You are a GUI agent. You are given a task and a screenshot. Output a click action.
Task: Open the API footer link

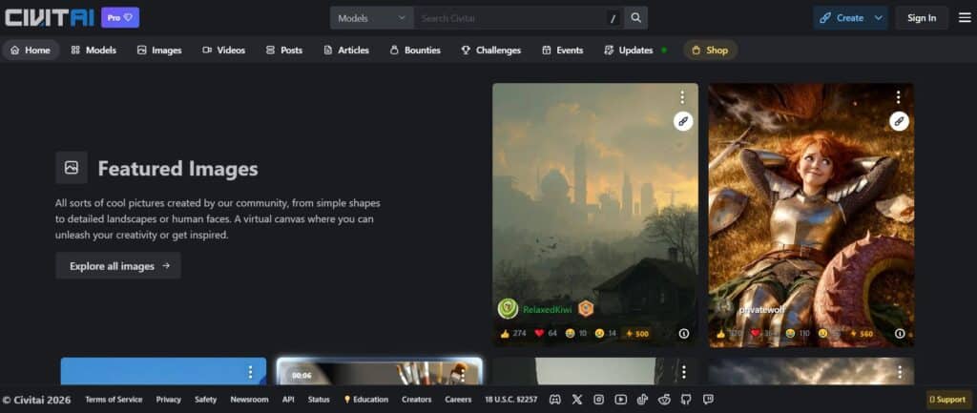click(288, 400)
